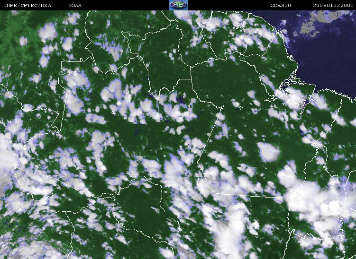This screenshot has width=356, height=259.
Task: Click the INPE/CPTEC/DSA header text
Action: click(x=27, y=5)
